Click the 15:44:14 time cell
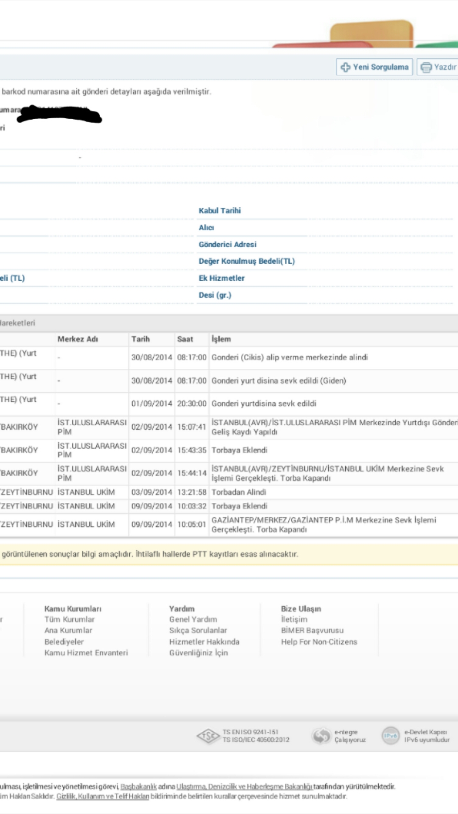458x814 pixels. 192,473
